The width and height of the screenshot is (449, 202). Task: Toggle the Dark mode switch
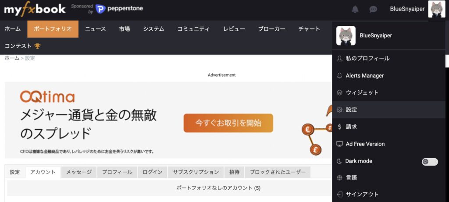(430, 162)
